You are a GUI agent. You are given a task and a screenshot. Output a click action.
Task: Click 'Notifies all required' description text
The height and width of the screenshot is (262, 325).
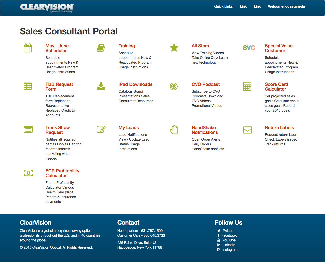60,139
